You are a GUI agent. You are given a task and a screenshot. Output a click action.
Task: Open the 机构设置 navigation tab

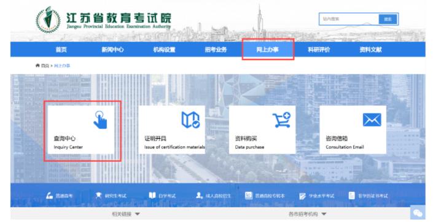(x=165, y=50)
